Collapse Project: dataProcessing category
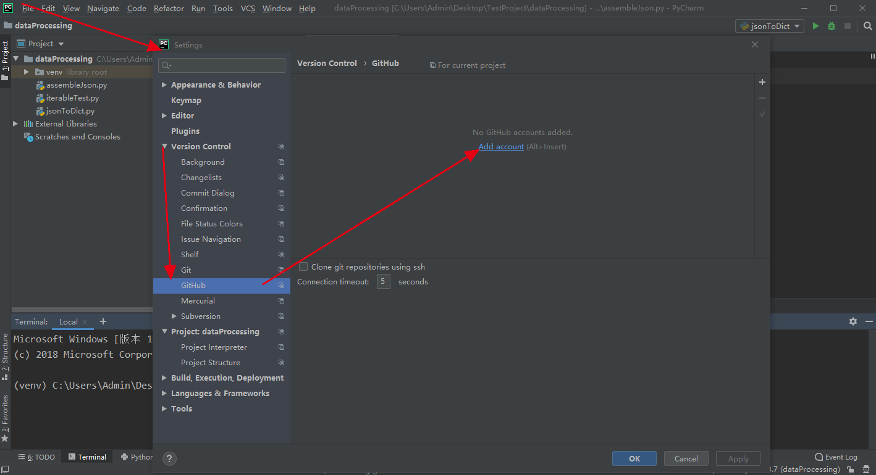Screen dimensions: 876x475 point(164,332)
